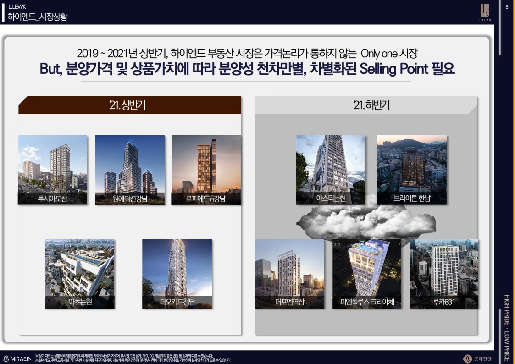Open the 아츠논현 building thumbnail

coord(80,273)
